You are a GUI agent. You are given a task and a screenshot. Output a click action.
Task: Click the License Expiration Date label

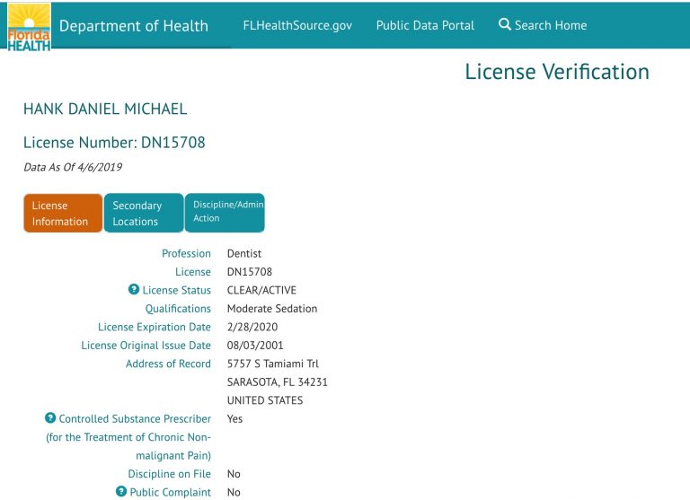(155, 327)
